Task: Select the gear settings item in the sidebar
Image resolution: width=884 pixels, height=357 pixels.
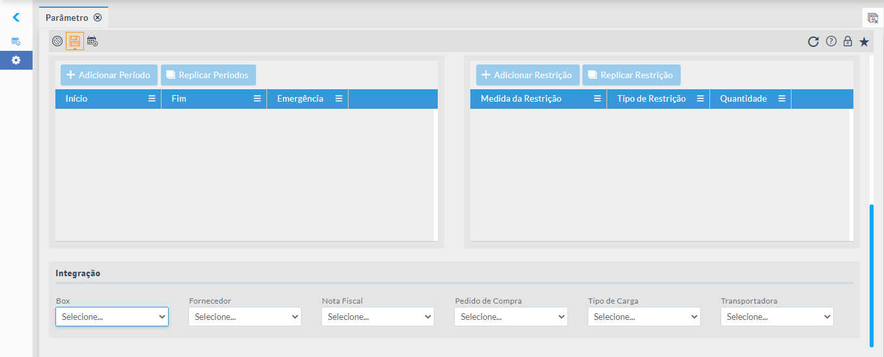Action: coord(16,60)
